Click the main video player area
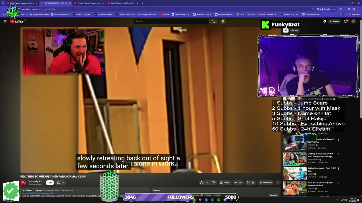The width and height of the screenshot is (362, 203). coord(150,100)
